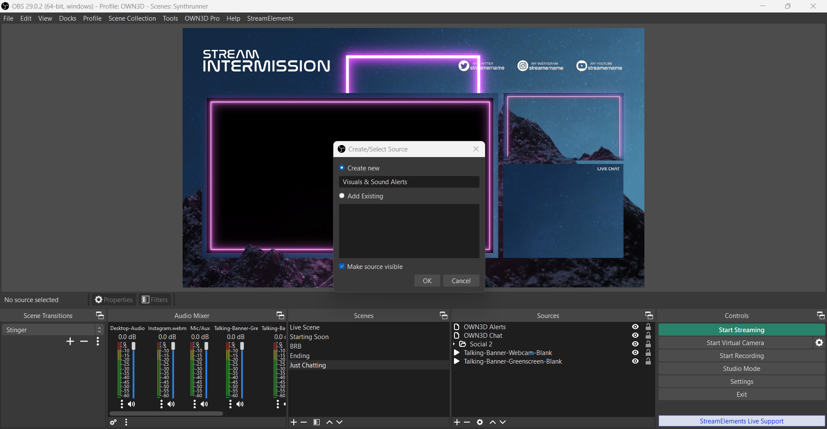827x429 pixels.
Task: Open the Docks menu
Action: pos(68,19)
